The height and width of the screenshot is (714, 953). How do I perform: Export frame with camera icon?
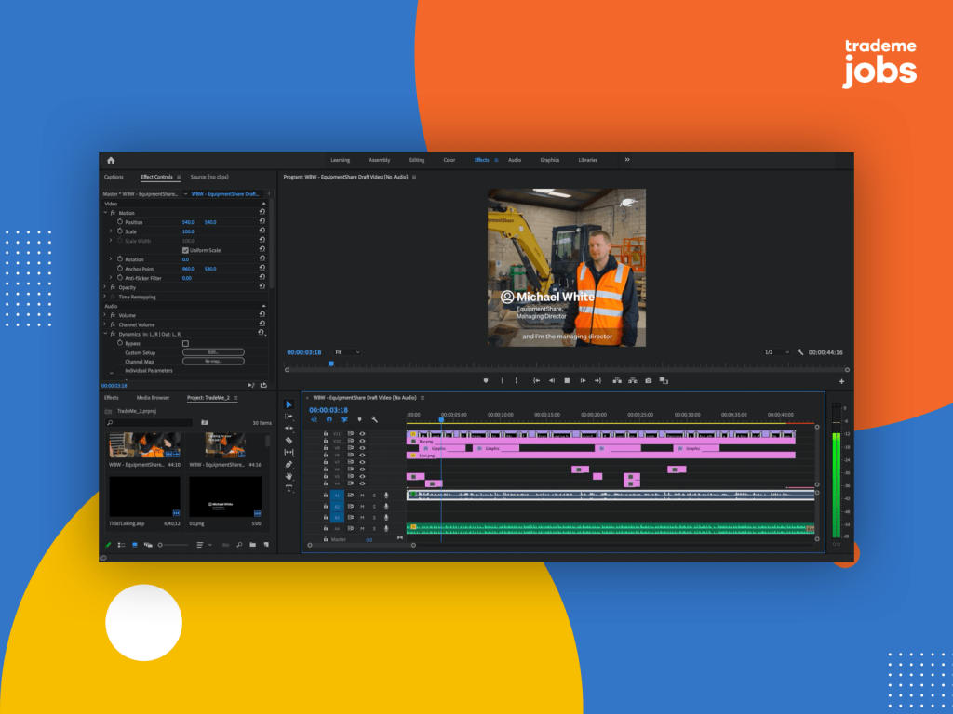[x=649, y=380]
